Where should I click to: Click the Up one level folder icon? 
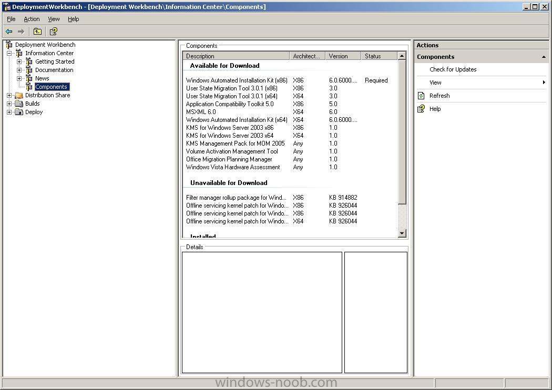tap(37, 32)
